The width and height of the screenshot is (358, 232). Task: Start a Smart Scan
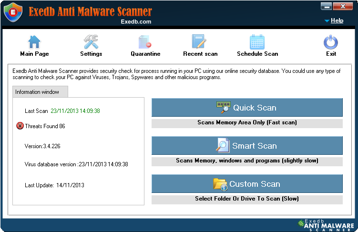pyautogui.click(x=247, y=146)
